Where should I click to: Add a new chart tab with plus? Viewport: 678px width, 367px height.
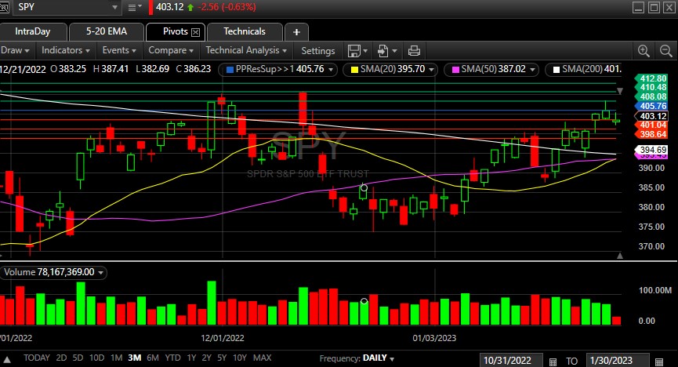(296, 32)
